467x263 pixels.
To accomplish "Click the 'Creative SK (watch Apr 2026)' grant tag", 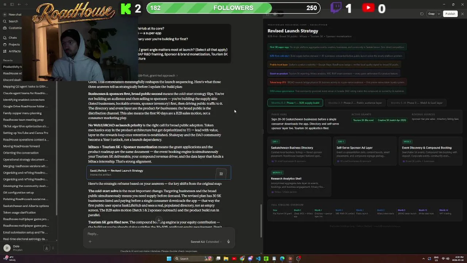I will click(392, 120).
